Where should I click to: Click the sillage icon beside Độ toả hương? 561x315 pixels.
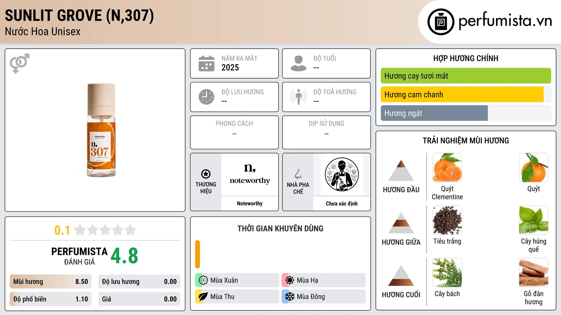coord(299,97)
